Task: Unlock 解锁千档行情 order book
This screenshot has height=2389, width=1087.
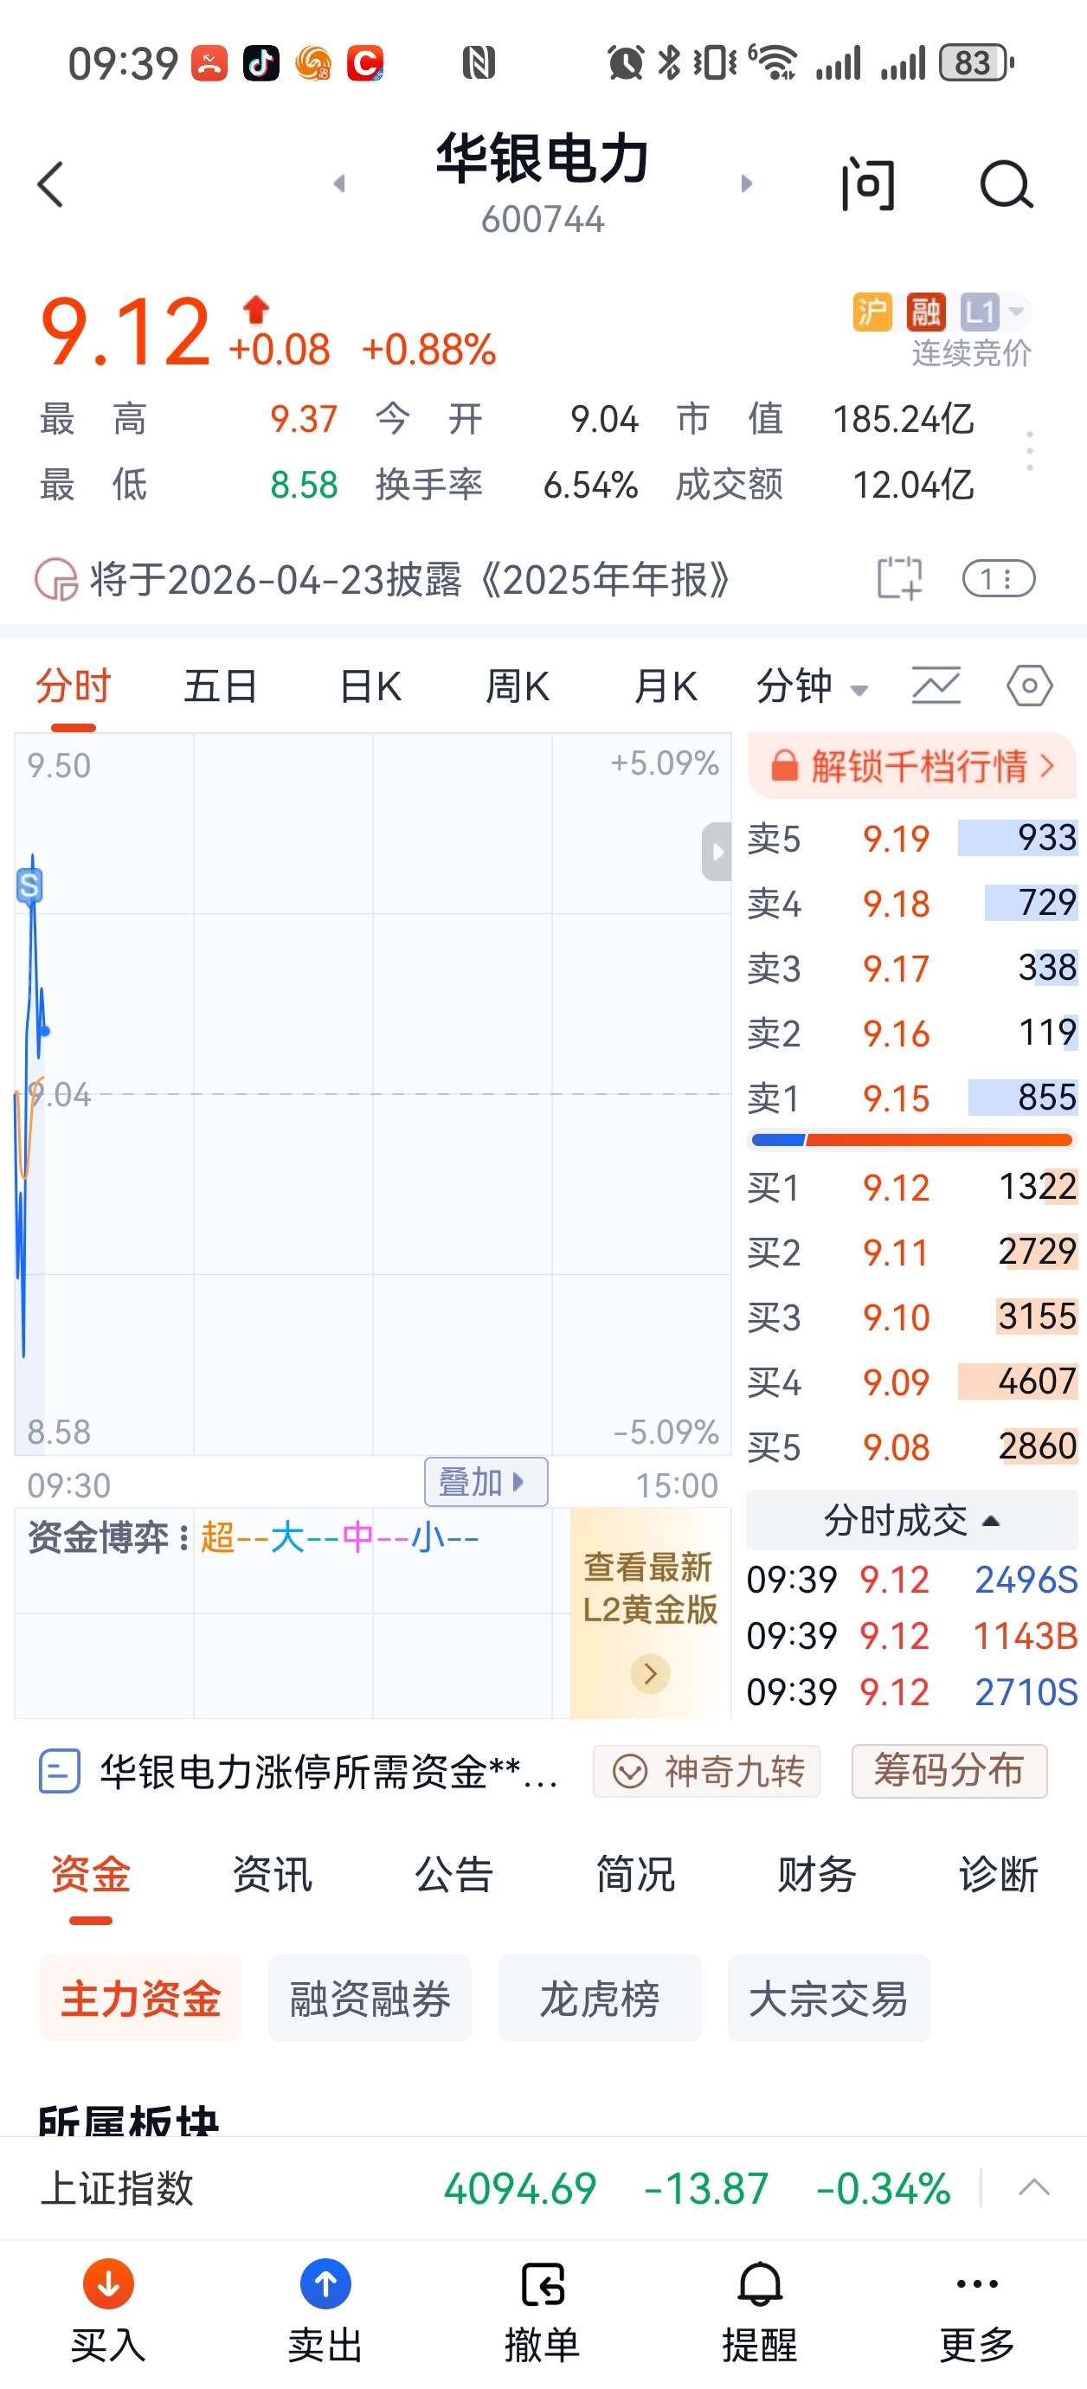Action: [x=911, y=766]
